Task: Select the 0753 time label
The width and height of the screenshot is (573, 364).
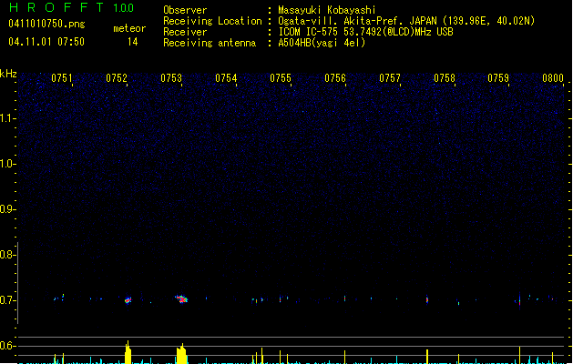Action: coord(171,78)
